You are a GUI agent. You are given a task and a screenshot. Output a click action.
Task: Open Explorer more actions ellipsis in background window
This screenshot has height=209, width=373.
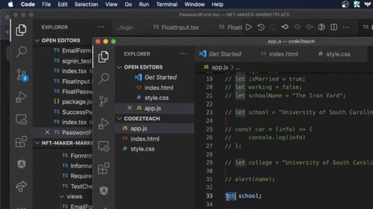click(x=101, y=27)
